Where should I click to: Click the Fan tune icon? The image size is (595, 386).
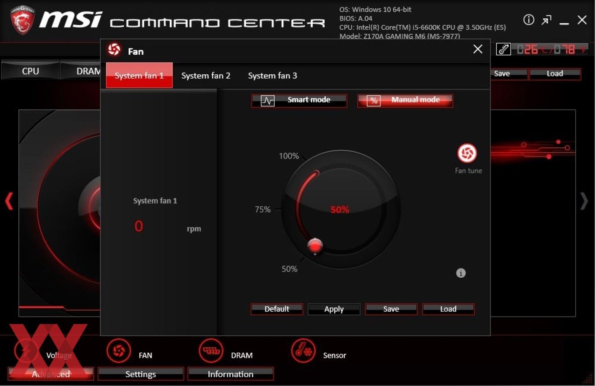tap(467, 153)
